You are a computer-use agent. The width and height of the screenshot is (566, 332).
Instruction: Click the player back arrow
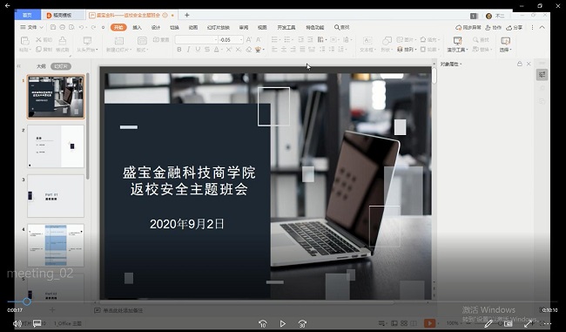click(7, 6)
